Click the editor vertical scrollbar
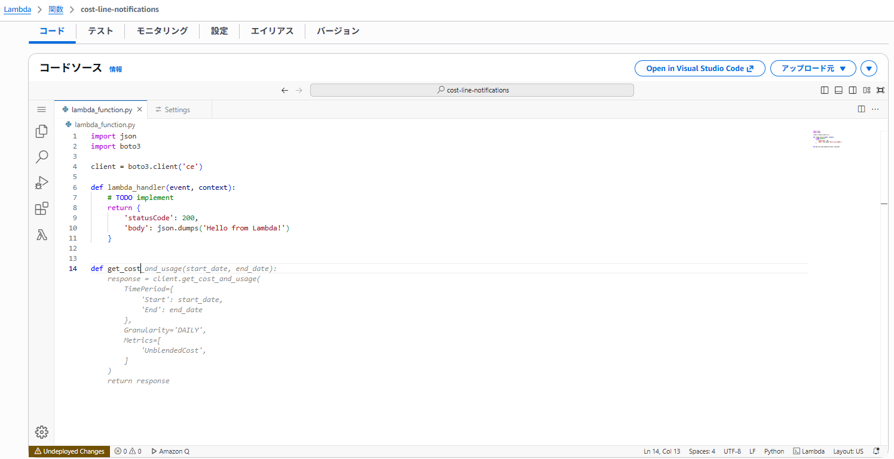The image size is (894, 459). (x=884, y=288)
